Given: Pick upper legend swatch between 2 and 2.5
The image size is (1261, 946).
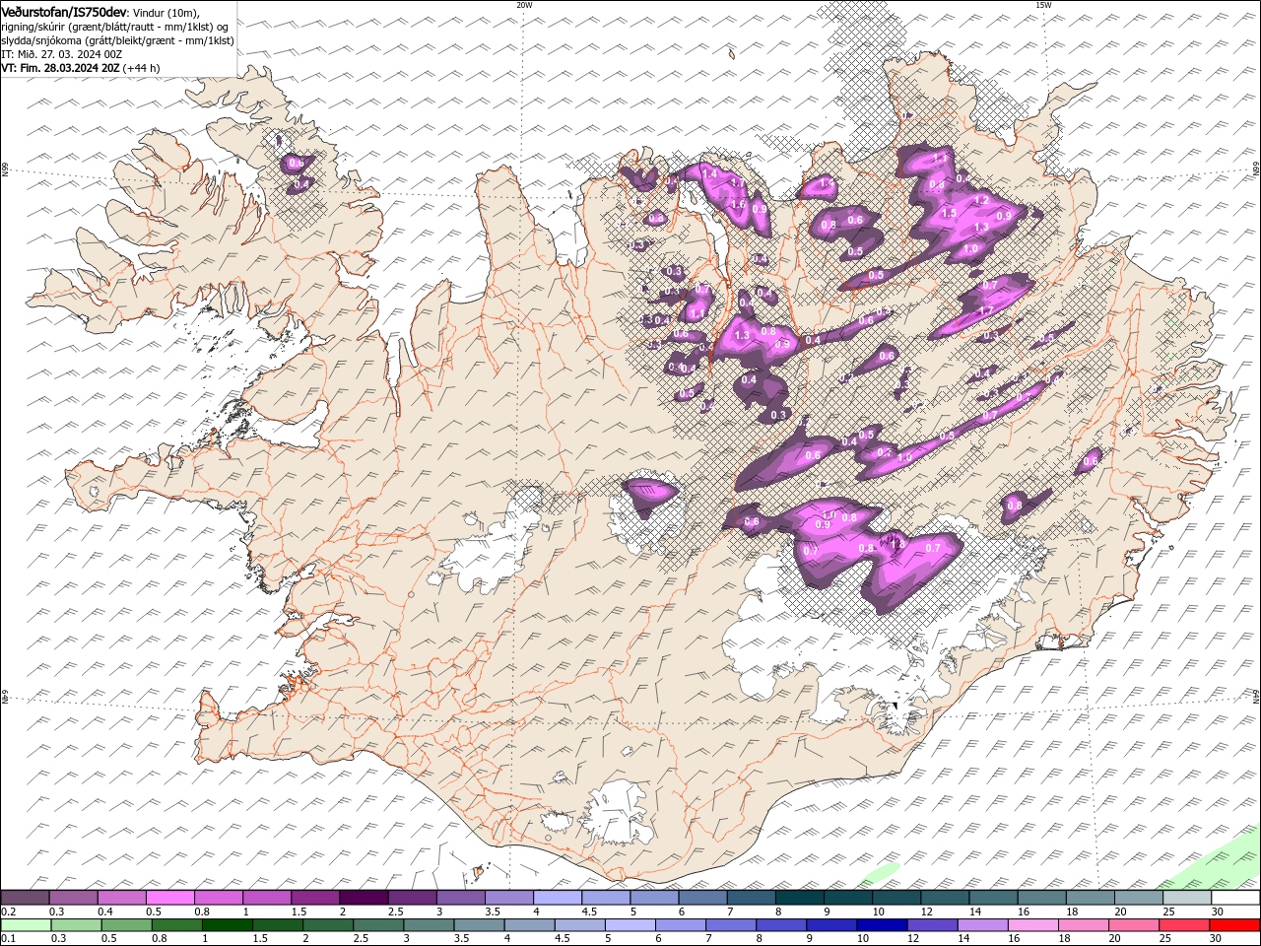Looking at the screenshot, I should tap(364, 898).
